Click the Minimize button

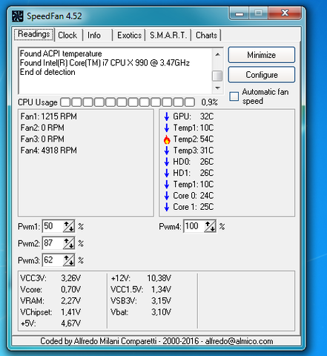tap(262, 55)
